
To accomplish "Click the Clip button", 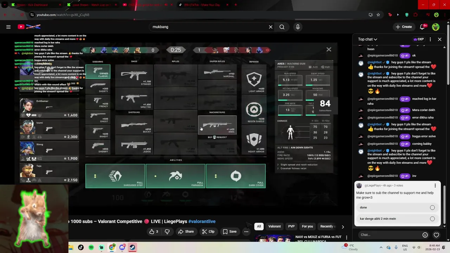I will [x=208, y=232].
